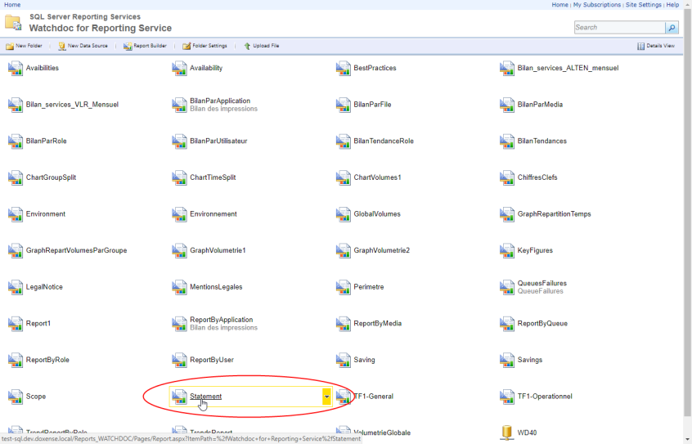692x444 pixels.
Task: Click the report icon beside TF1-General
Action: pyautogui.click(x=344, y=397)
